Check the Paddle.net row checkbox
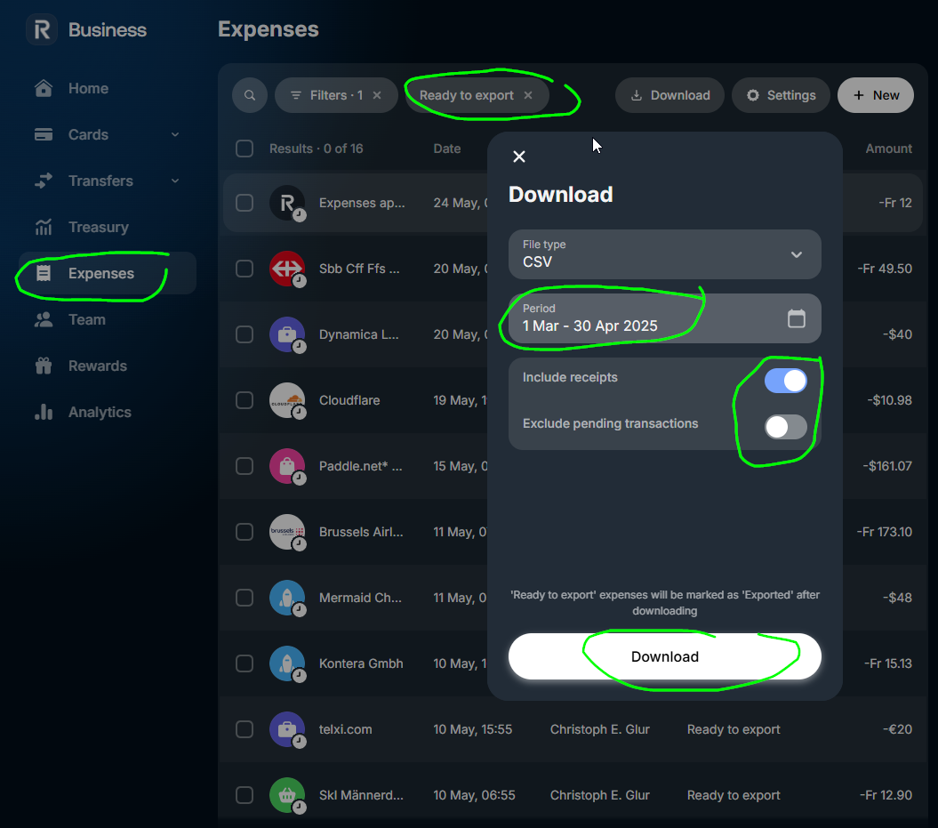This screenshot has height=828, width=938. point(245,466)
